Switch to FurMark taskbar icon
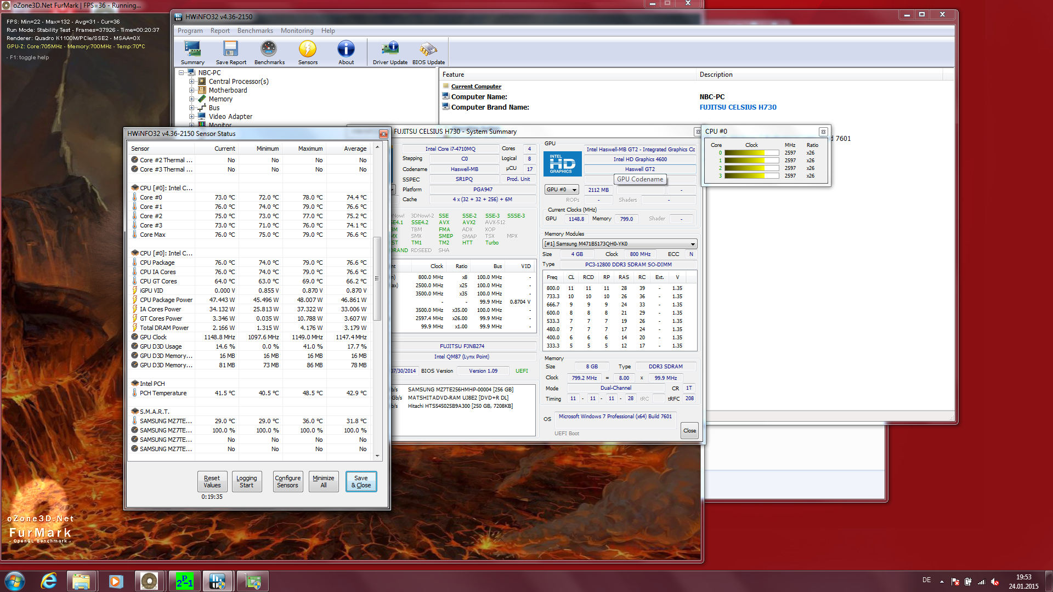 (x=149, y=581)
